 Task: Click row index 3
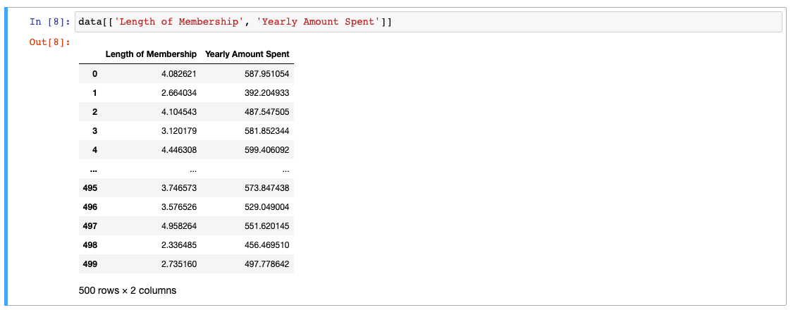(94, 131)
